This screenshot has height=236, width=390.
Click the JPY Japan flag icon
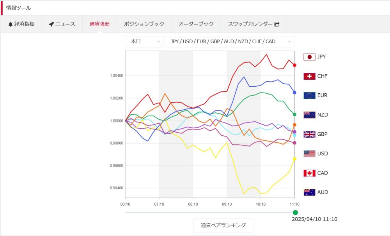(x=309, y=57)
